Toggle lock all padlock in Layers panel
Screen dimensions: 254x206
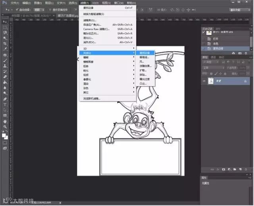coord(225,74)
